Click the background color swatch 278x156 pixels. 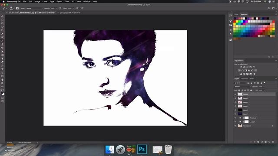[3, 94]
